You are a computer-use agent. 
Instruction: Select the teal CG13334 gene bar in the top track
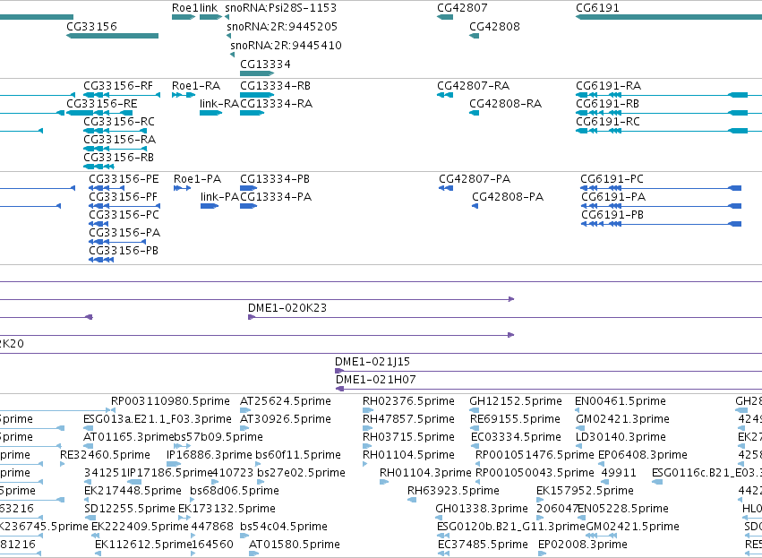coord(257,73)
